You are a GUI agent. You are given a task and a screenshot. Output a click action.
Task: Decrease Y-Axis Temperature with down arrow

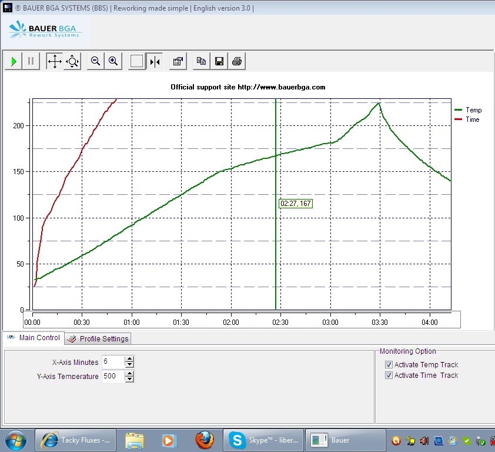click(x=129, y=379)
